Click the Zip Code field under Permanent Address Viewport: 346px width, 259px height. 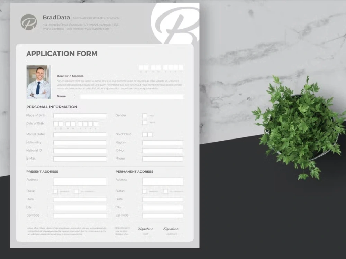click(163, 215)
